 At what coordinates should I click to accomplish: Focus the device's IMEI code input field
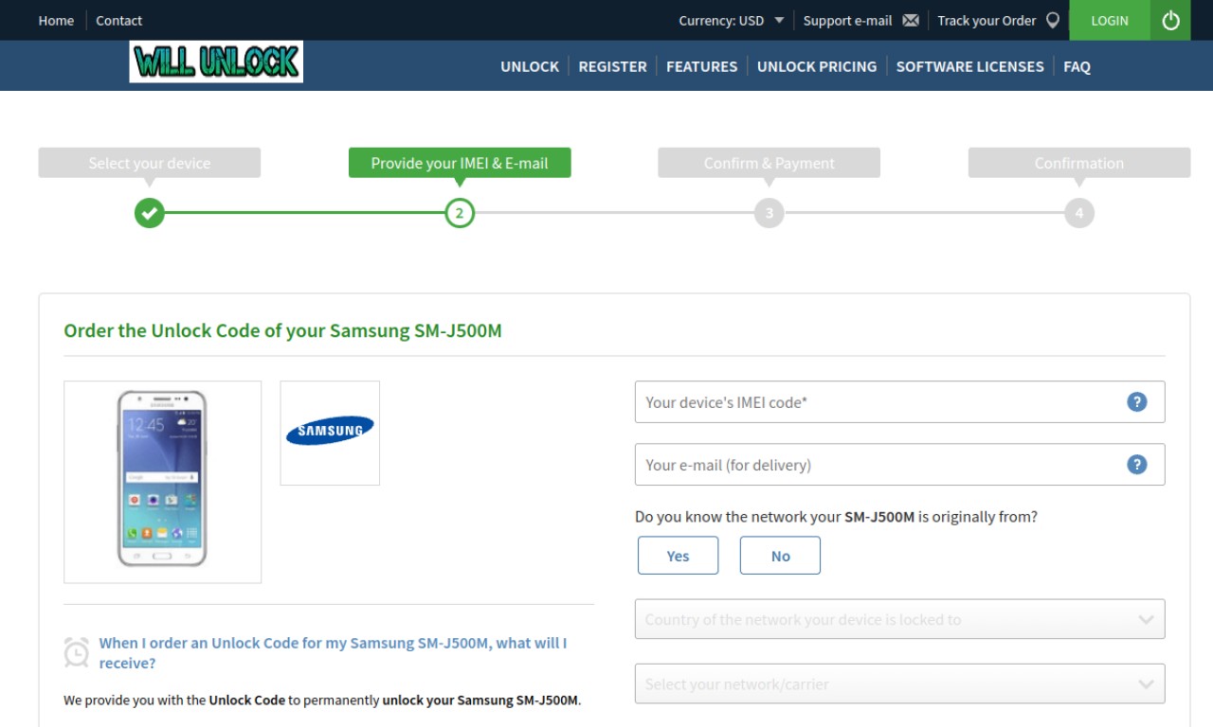point(899,401)
